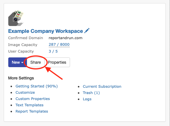This screenshot has width=170, height=126.
Task: Click the reportandrun.com confirmed domain text
Action: coord(65,38)
